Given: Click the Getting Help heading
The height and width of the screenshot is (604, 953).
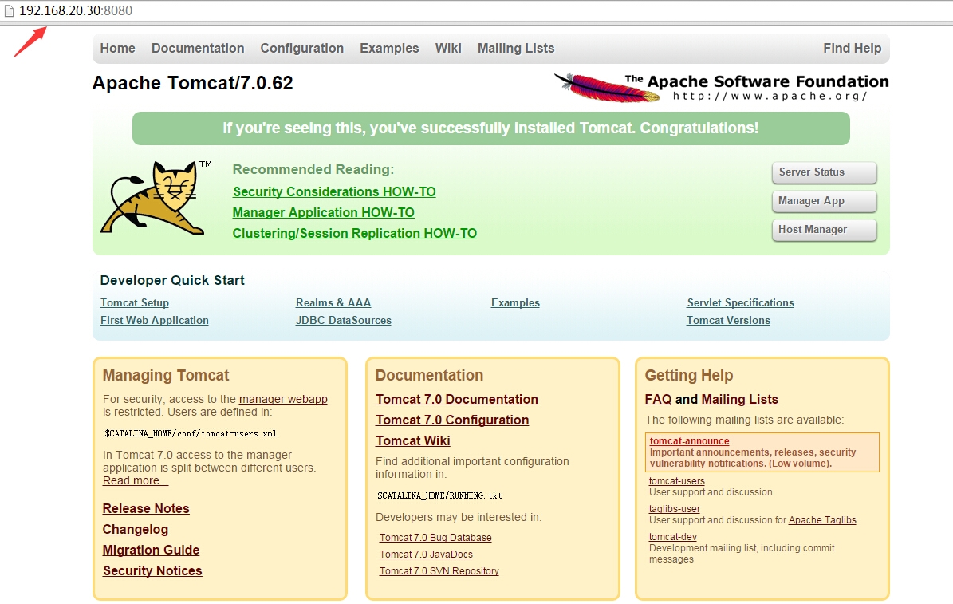Looking at the screenshot, I should point(688,375).
